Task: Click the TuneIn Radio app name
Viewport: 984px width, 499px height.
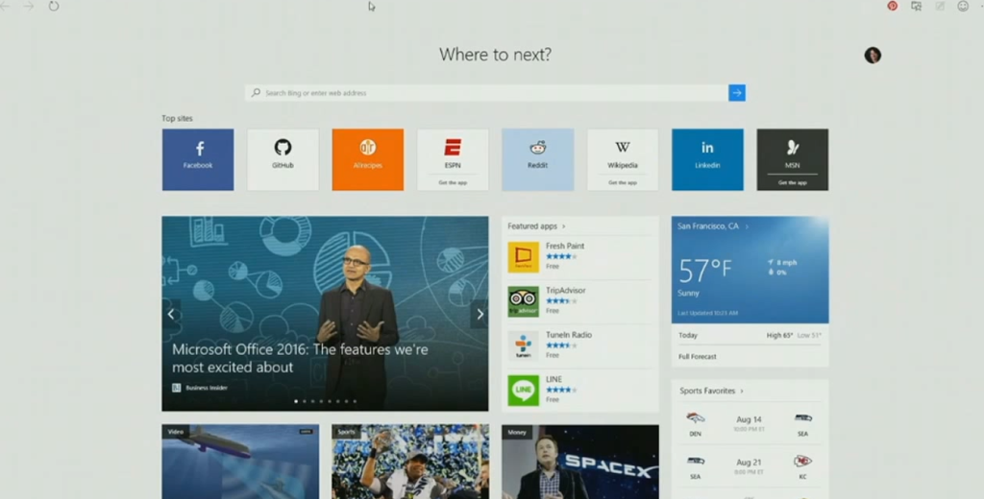Action: click(x=569, y=335)
